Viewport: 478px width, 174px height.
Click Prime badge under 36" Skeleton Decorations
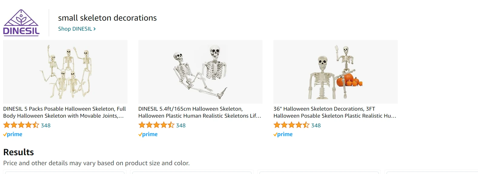[283, 134]
